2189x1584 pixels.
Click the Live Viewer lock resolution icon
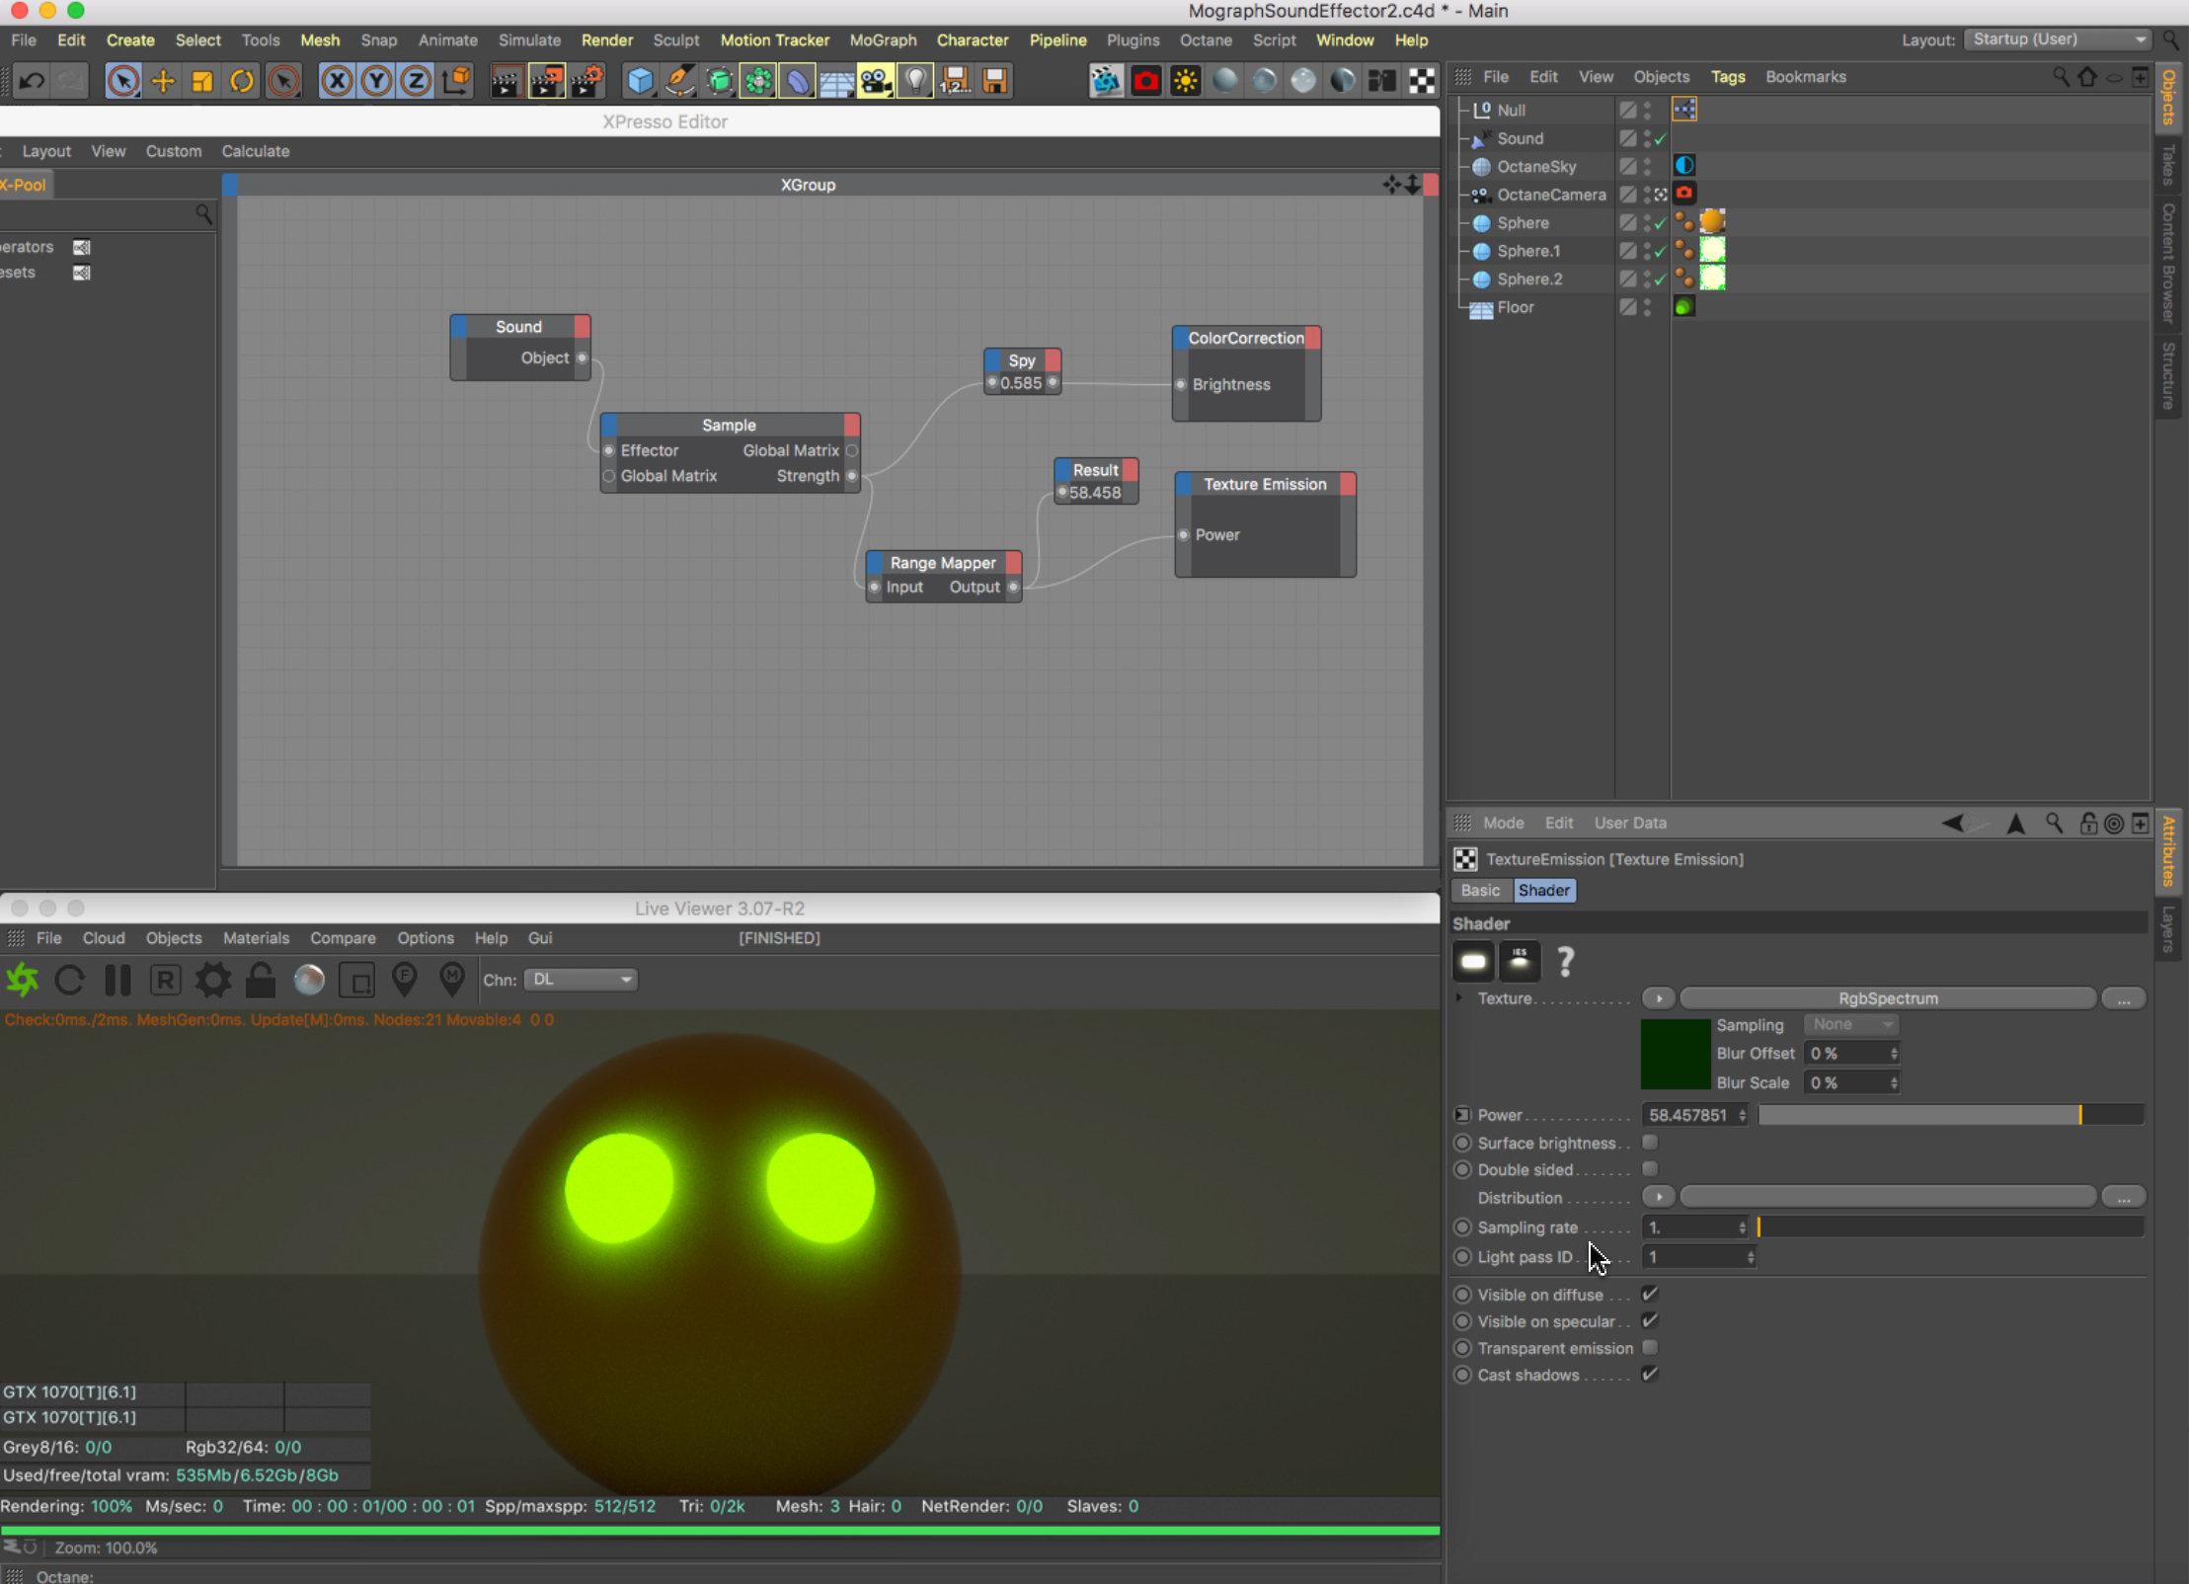[261, 980]
